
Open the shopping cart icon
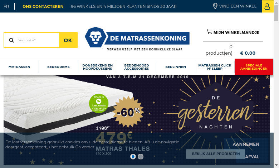point(209,32)
